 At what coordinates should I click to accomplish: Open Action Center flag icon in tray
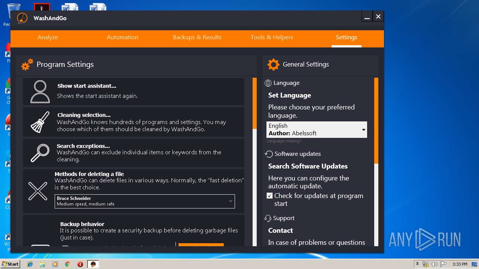click(443, 264)
